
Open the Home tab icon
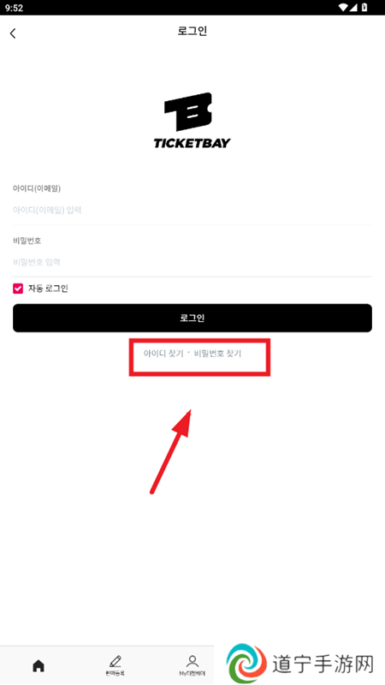pos(38,665)
